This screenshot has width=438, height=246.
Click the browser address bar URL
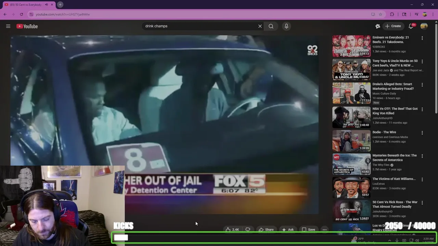(x=63, y=14)
